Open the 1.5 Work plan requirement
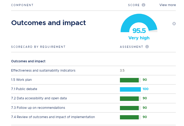 click(22, 80)
